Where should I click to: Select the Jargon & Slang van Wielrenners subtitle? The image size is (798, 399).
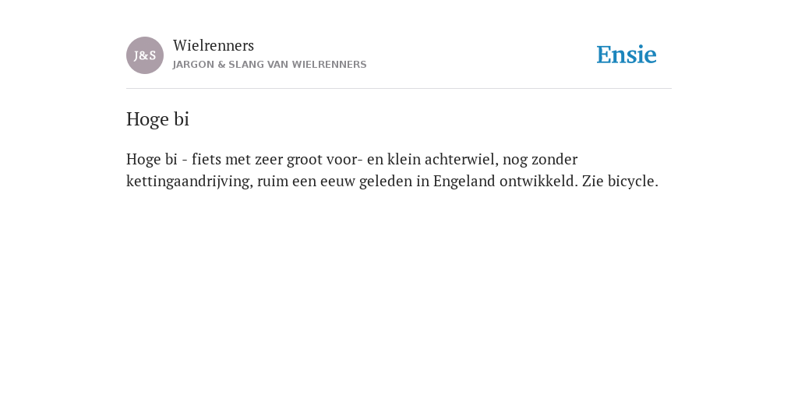270,65
